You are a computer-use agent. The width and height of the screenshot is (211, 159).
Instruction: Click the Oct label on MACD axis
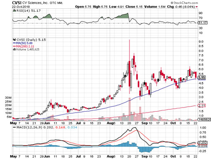click(x=173, y=156)
